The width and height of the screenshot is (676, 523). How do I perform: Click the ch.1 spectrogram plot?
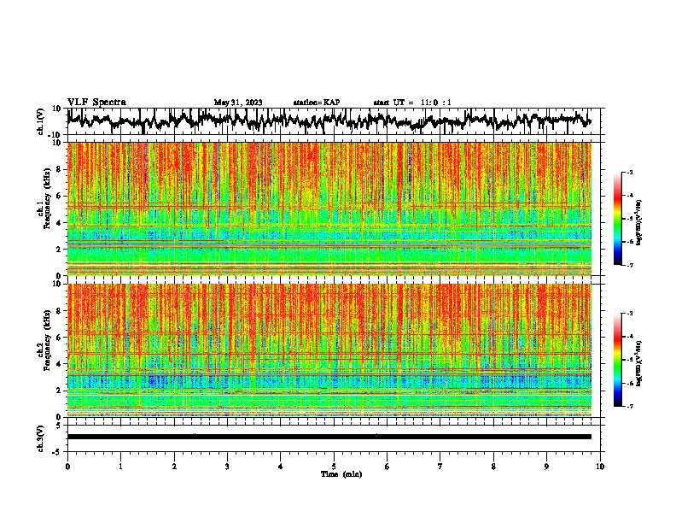[x=329, y=209]
